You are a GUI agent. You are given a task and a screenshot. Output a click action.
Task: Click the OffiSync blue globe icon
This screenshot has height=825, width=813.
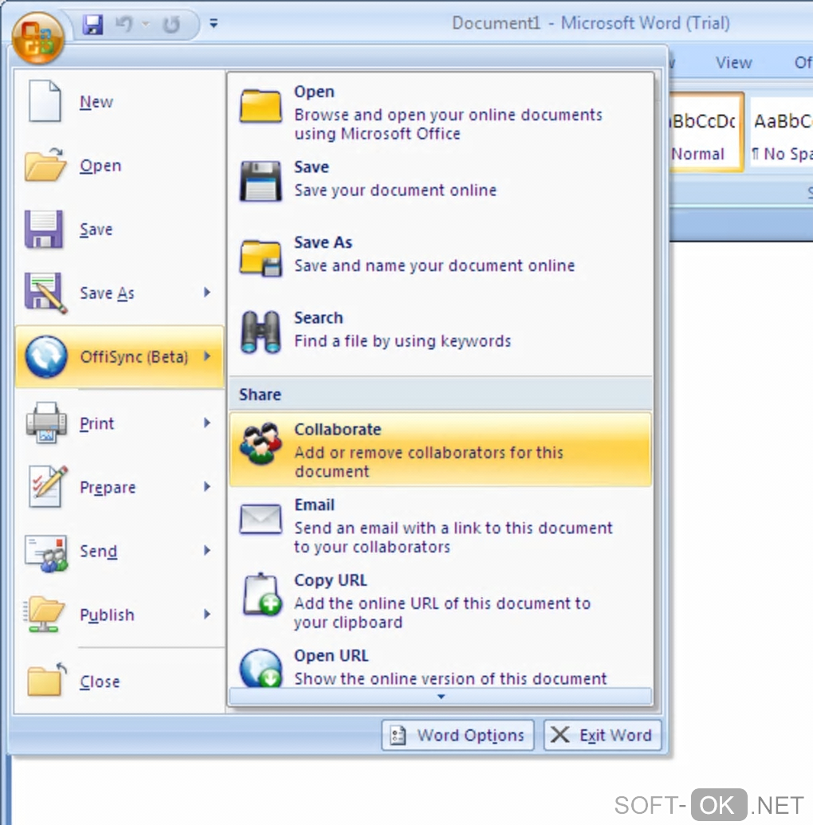[46, 357]
